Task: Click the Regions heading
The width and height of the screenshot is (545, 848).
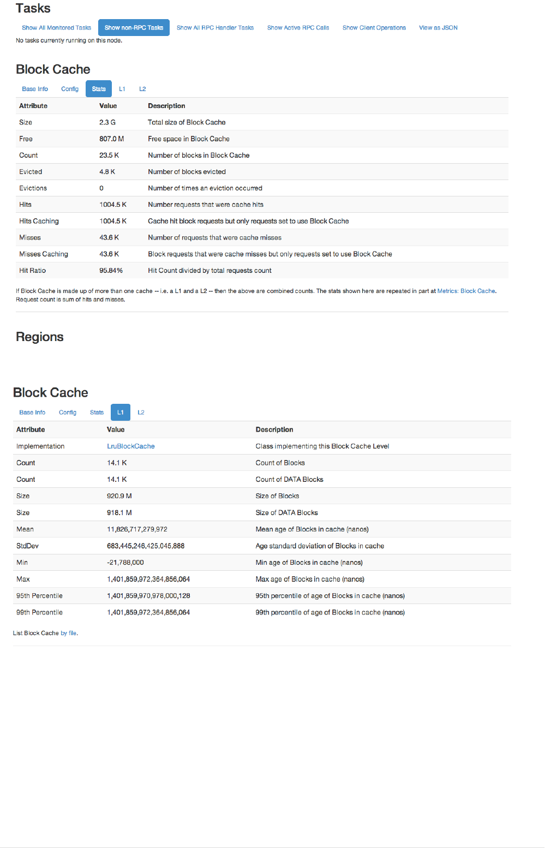Action: pyautogui.click(x=40, y=337)
